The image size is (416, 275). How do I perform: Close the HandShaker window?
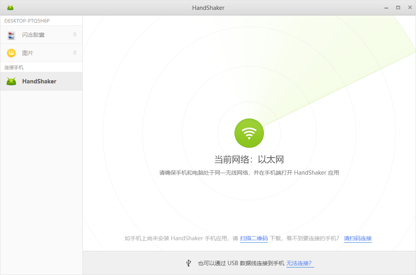click(410, 8)
